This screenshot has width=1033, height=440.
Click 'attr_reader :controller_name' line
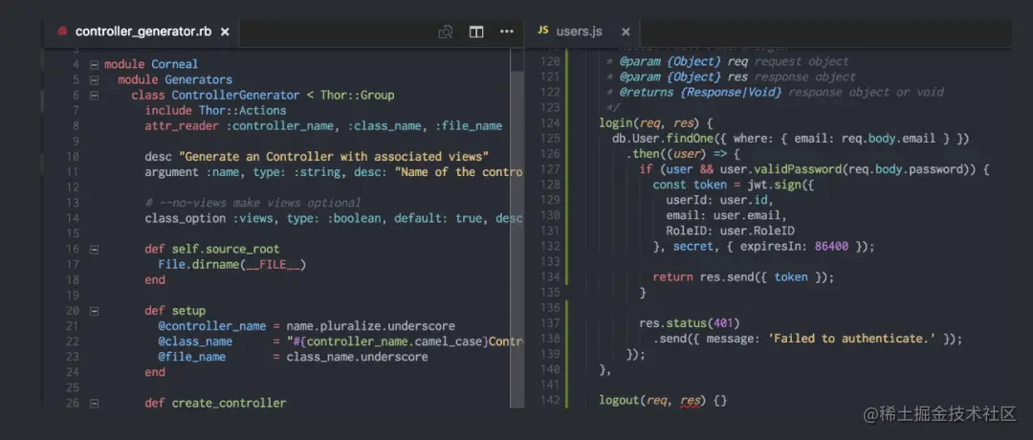click(323, 126)
